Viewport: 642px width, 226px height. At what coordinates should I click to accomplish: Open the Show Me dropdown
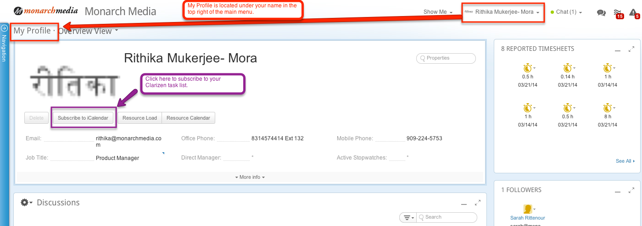point(438,12)
